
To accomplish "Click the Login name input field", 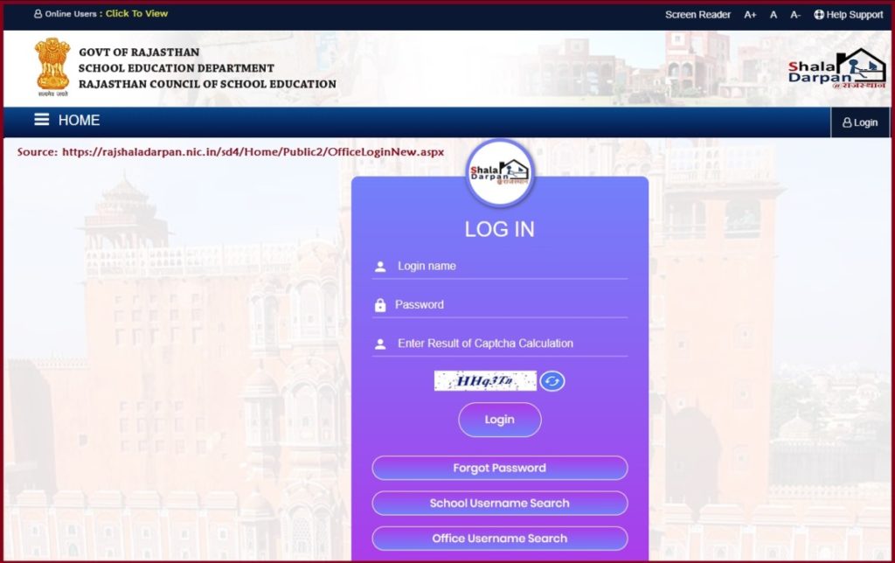I will pos(499,266).
